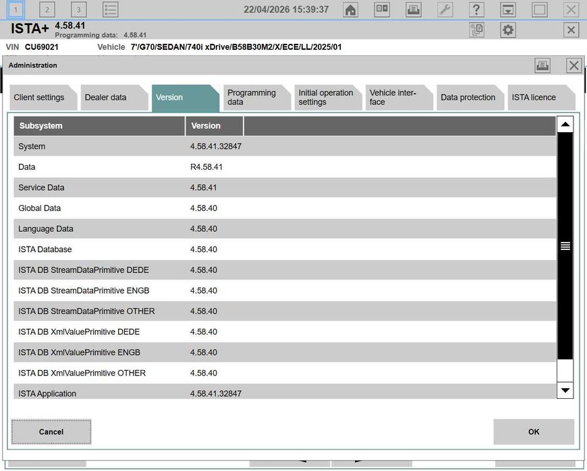587x471 pixels.
Task: Select operation tab 3 in top bar
Action: (79, 9)
